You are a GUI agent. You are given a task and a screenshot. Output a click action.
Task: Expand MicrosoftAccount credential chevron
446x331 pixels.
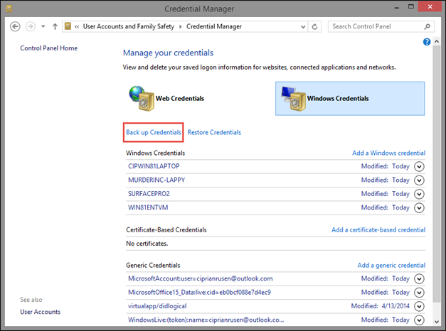pos(419,278)
